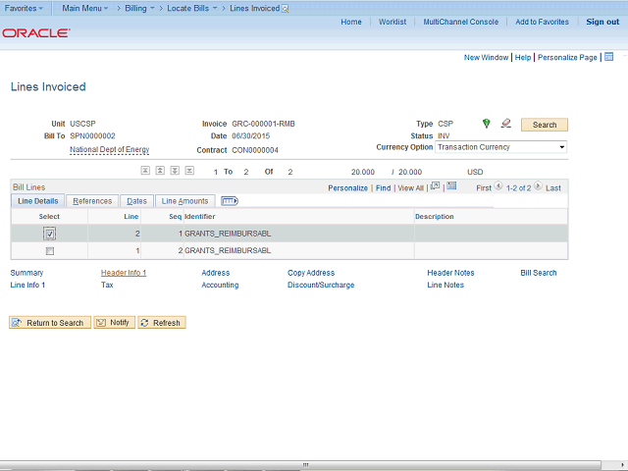Click First in the Bill Lines pager
The image size is (628, 471).
484,187
